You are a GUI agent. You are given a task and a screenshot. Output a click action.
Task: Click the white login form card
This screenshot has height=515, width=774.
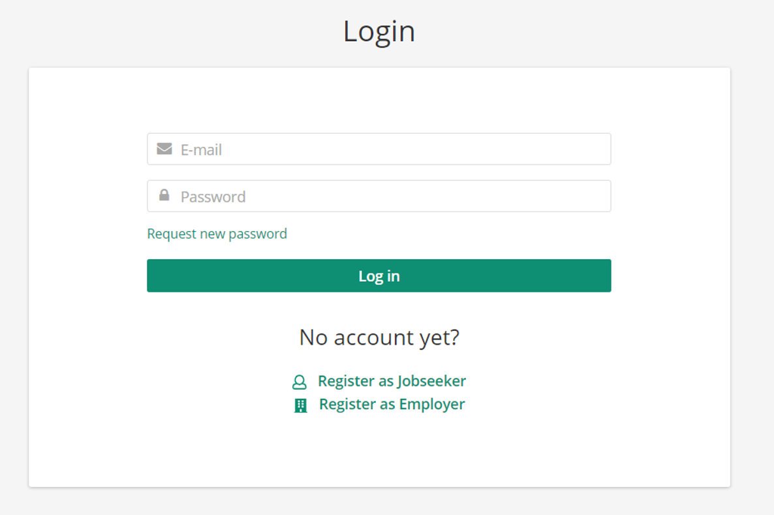tap(379, 450)
